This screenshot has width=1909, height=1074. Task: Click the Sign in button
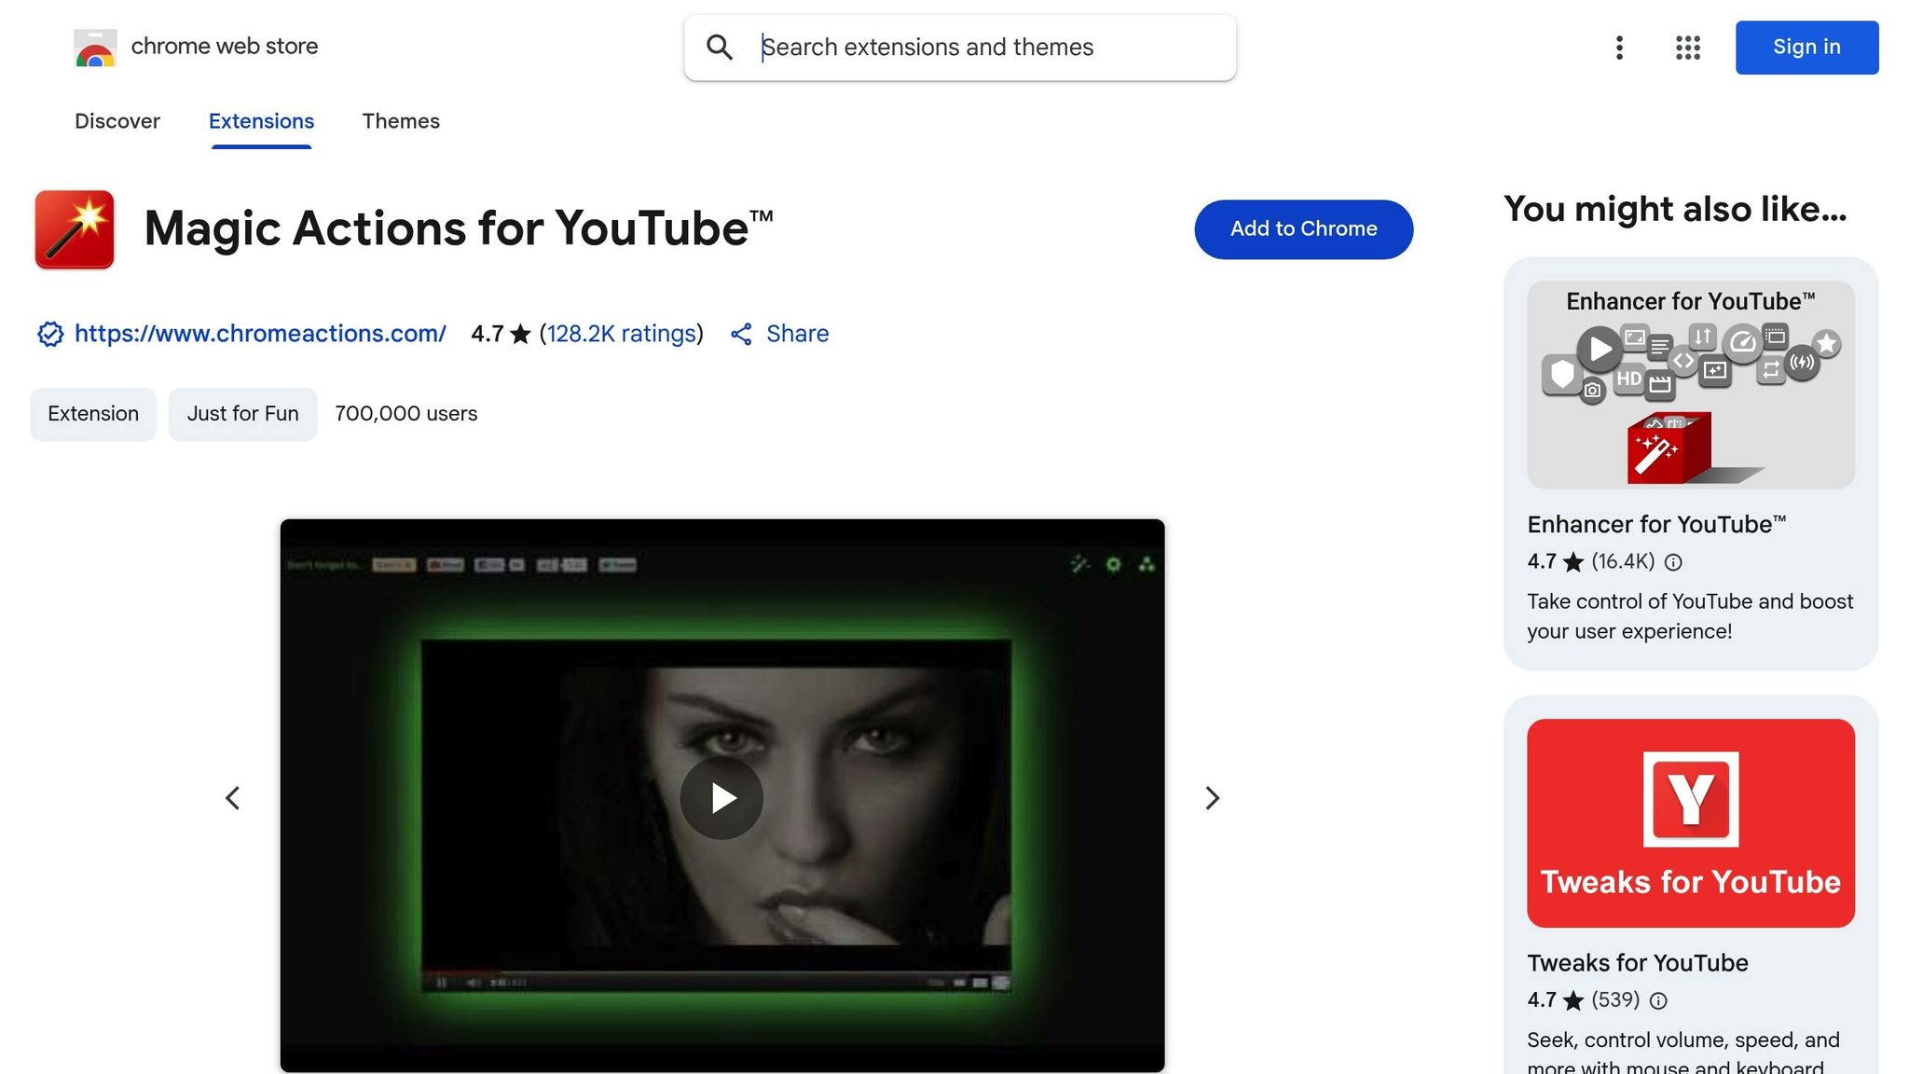[x=1806, y=48]
